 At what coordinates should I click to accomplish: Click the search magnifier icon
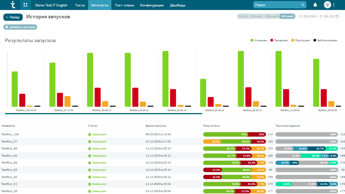tap(303, 5)
